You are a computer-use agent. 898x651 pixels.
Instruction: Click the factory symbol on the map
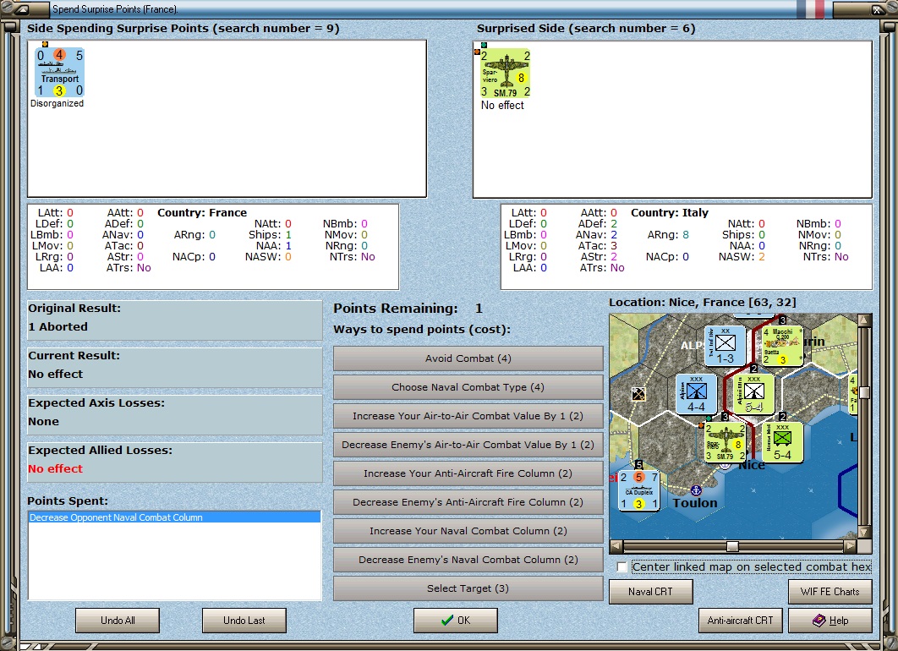pyautogui.click(x=638, y=394)
